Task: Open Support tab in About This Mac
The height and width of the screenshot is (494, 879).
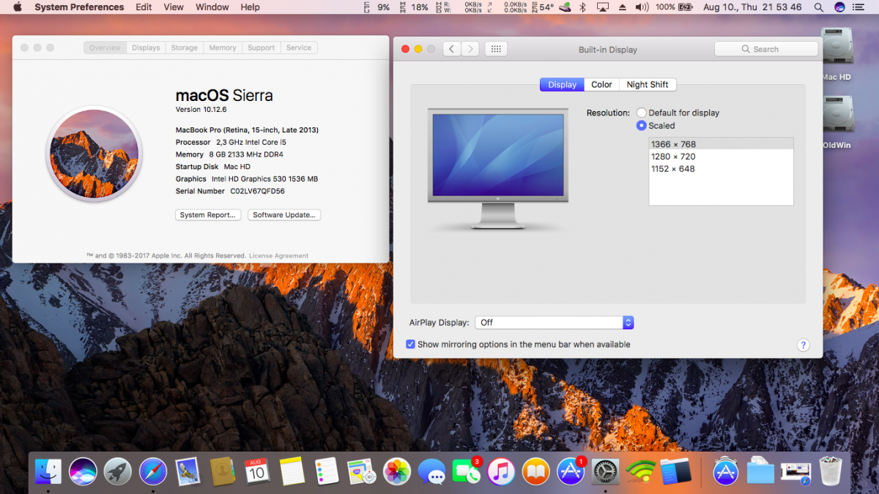Action: tap(261, 48)
